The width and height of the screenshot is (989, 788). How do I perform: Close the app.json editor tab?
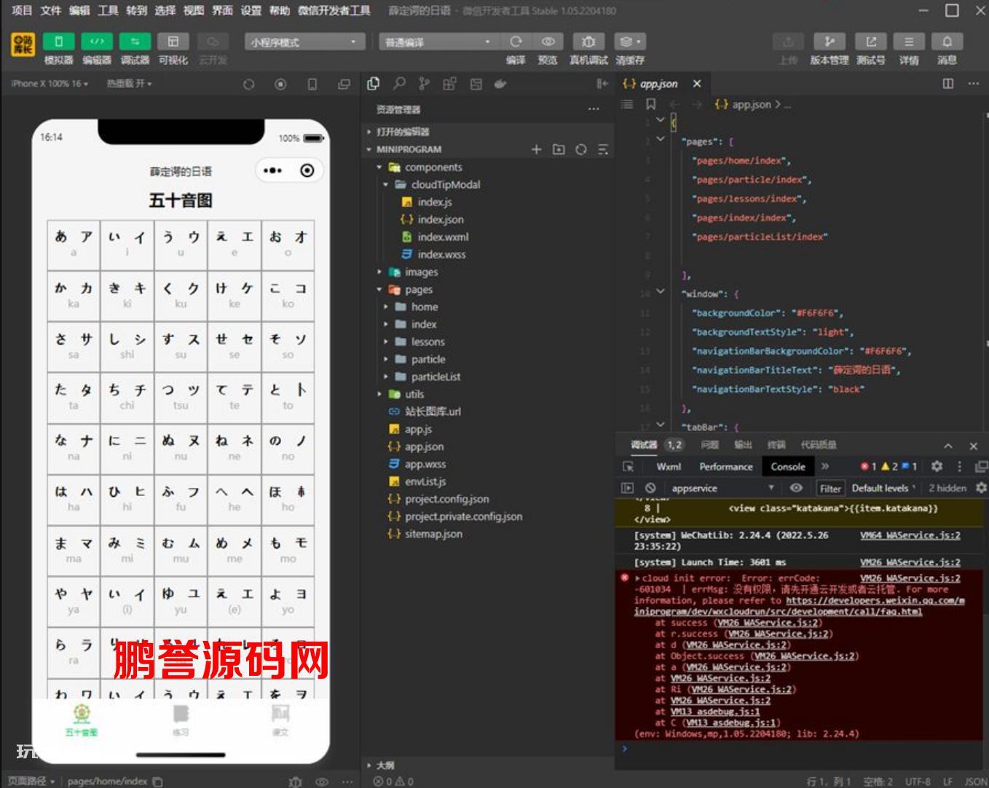tap(697, 84)
